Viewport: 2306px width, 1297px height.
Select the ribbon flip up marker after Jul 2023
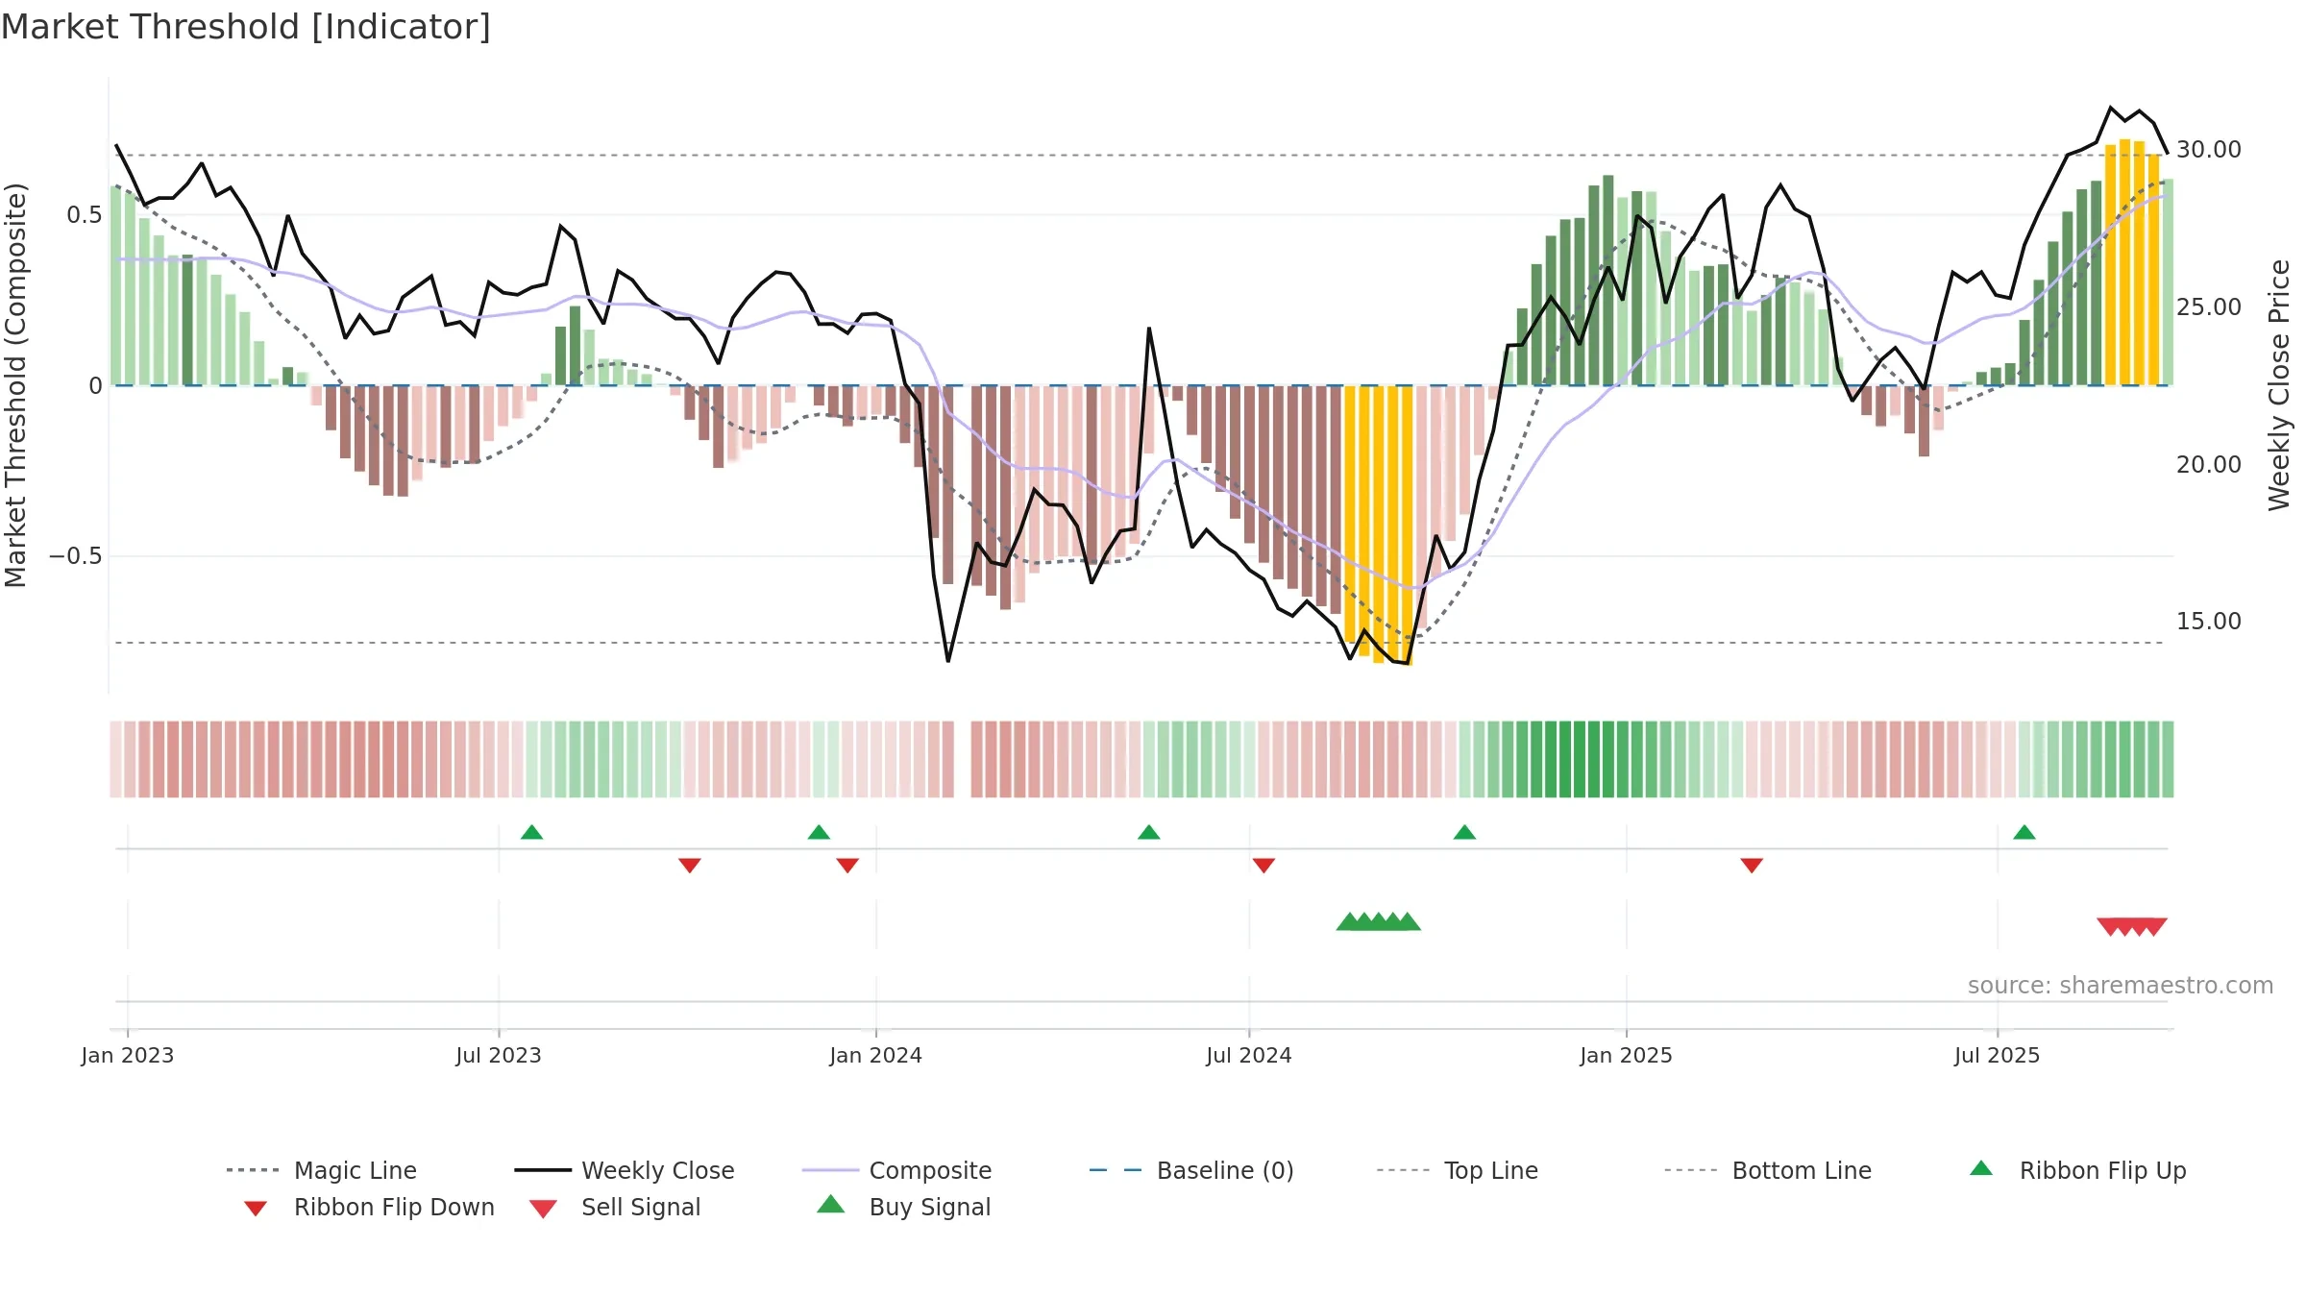532,832
